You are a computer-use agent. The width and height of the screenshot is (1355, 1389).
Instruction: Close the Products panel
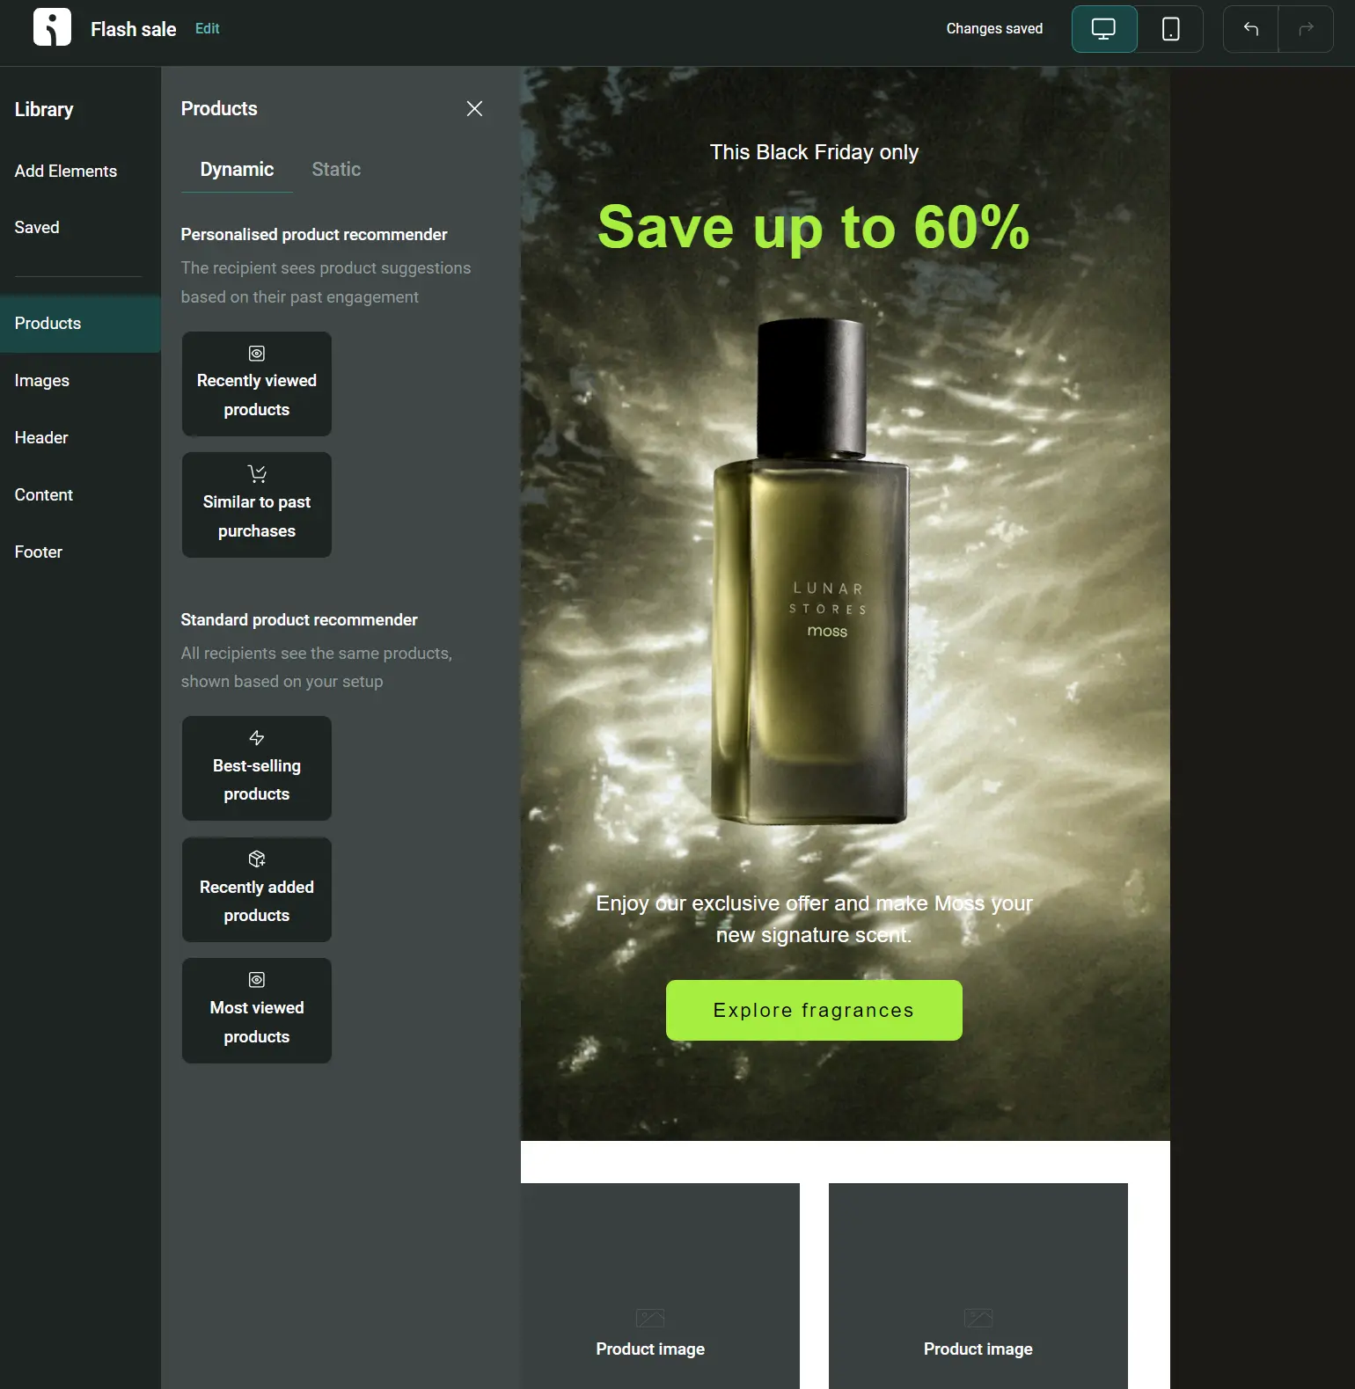[474, 108]
